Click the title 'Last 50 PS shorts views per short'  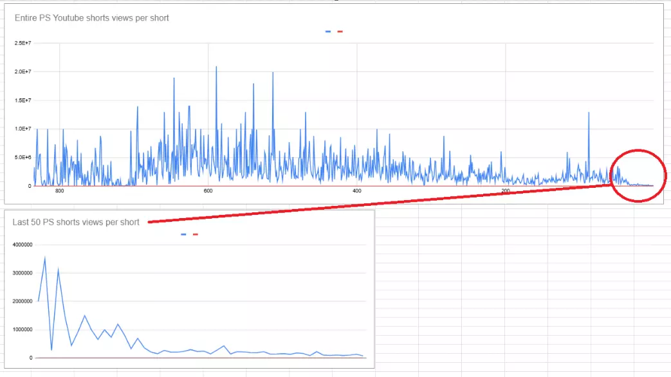click(x=76, y=222)
